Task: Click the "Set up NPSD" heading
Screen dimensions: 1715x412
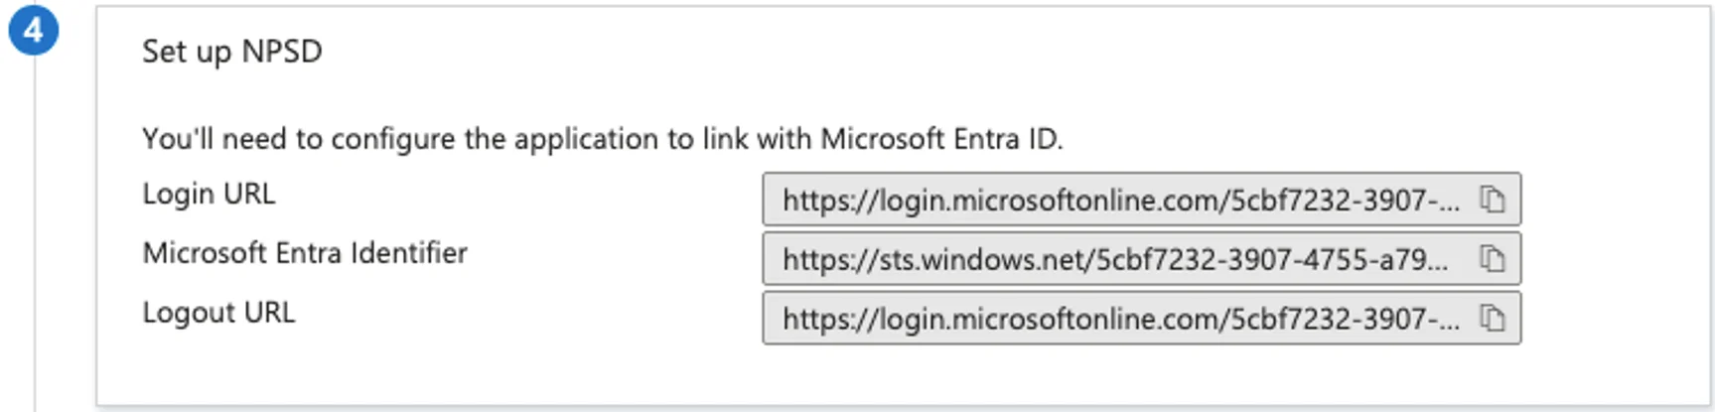Action: pyautogui.click(x=232, y=51)
